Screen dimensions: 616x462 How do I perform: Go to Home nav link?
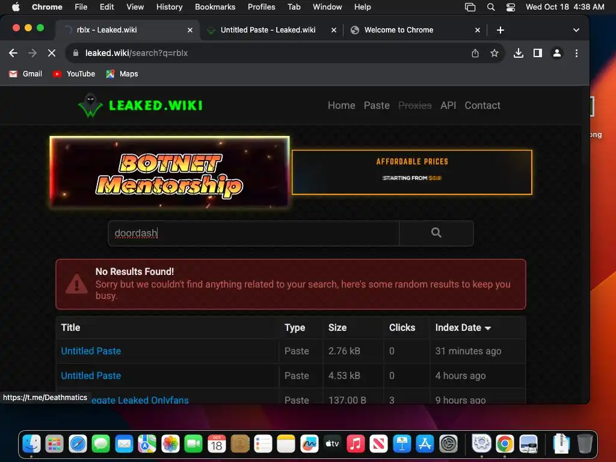(x=342, y=105)
